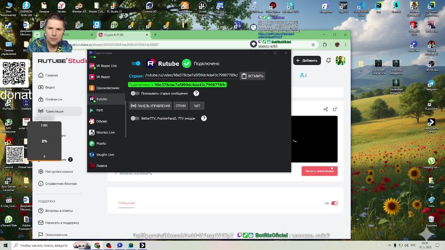The width and height of the screenshot is (445, 250).
Task: Click the ВСТАВИТЬ paste button
Action: coord(252,76)
